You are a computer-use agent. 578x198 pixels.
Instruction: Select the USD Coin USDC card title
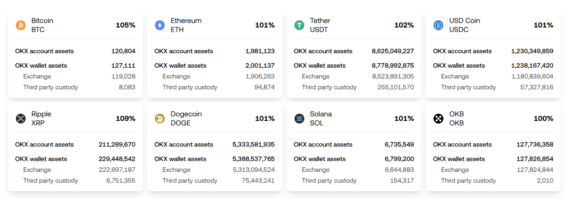point(465,25)
